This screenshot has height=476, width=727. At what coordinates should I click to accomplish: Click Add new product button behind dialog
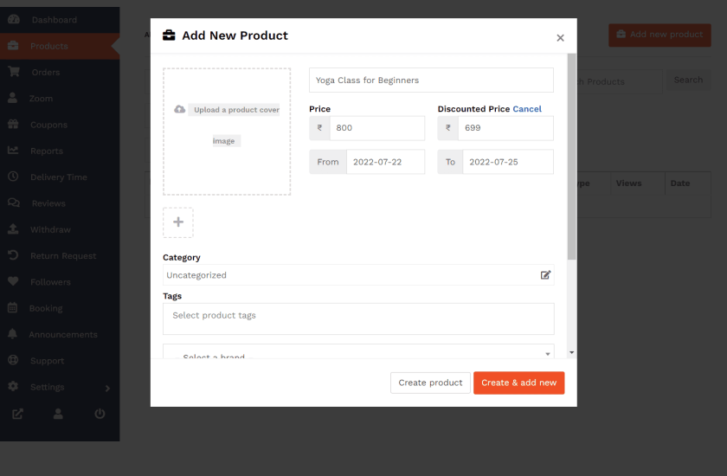[659, 35]
